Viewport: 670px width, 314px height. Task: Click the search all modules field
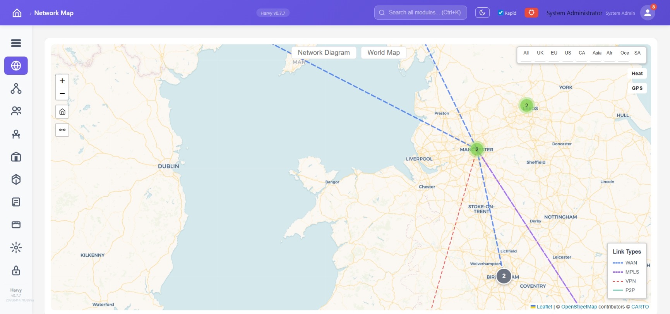(420, 13)
